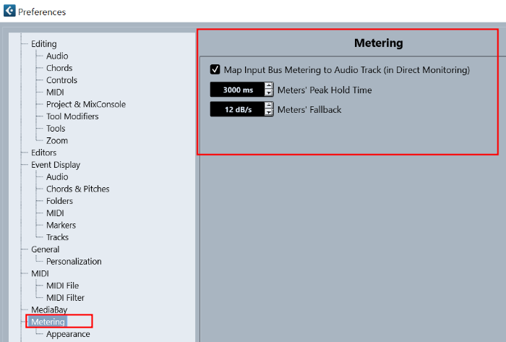
Task: Select the Folders preferences page
Action: (60, 201)
